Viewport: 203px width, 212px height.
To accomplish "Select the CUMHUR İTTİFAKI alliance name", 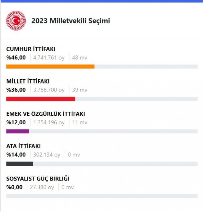I will click(x=31, y=49).
